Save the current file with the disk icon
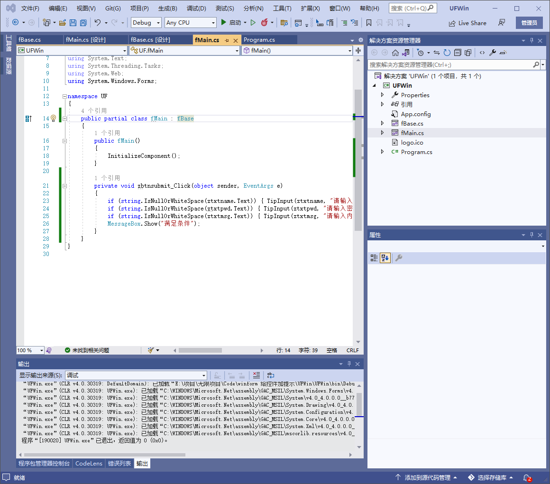 [x=73, y=23]
